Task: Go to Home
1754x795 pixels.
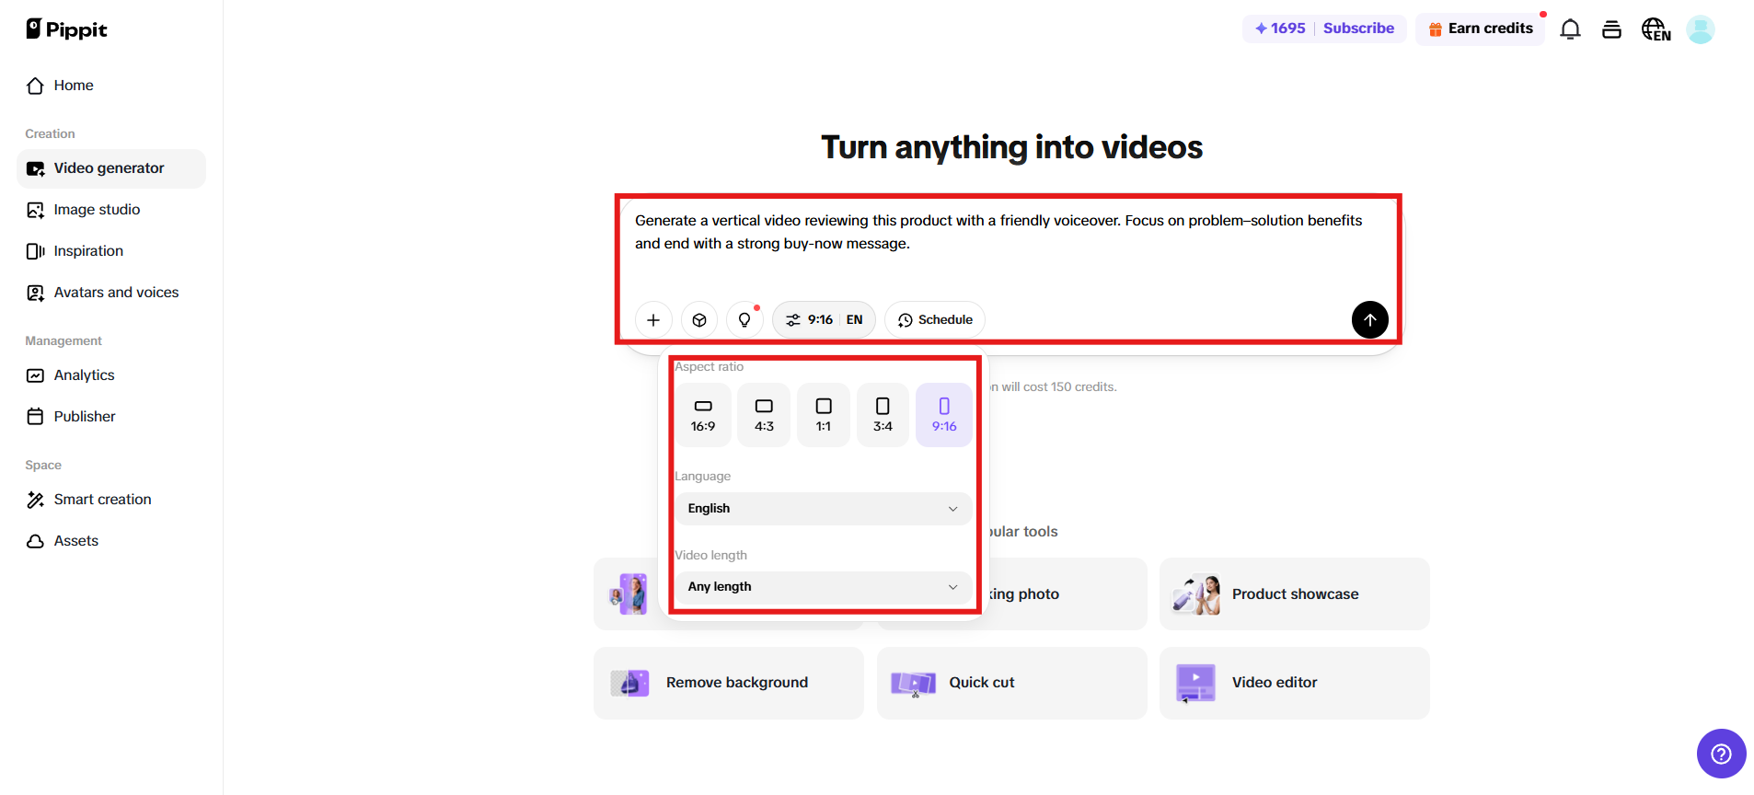Action: (111, 86)
